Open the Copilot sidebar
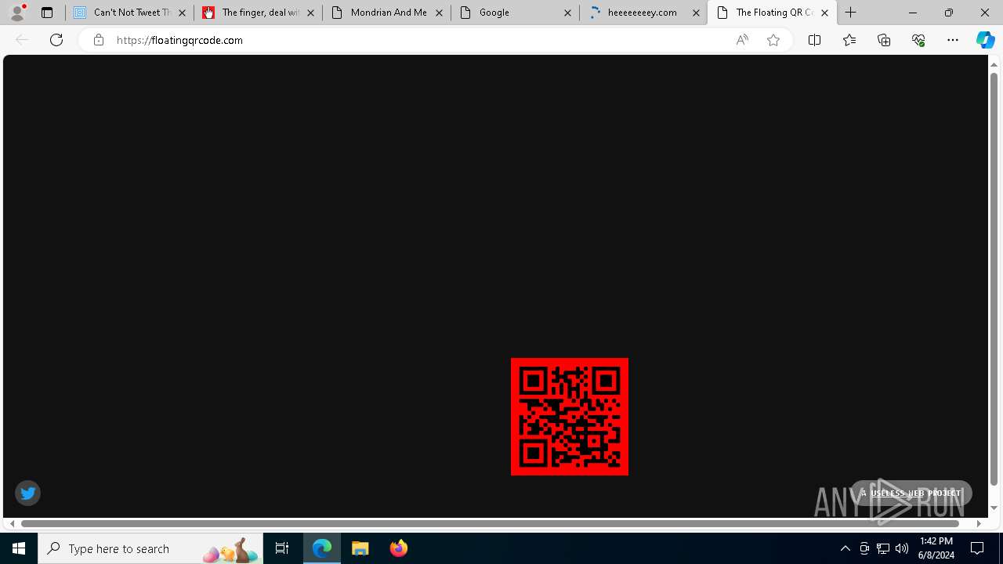 (985, 40)
